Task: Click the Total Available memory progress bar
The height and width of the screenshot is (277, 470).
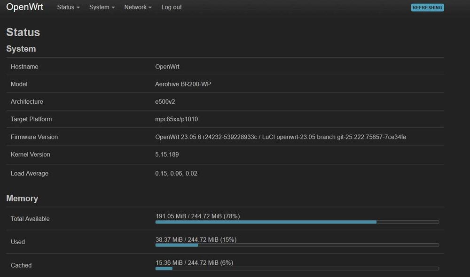Action: [x=297, y=222]
